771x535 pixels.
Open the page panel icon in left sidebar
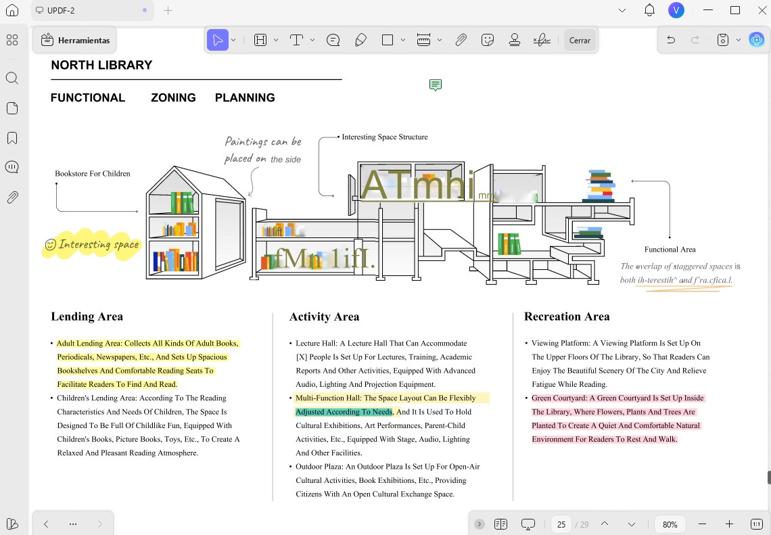tap(12, 108)
